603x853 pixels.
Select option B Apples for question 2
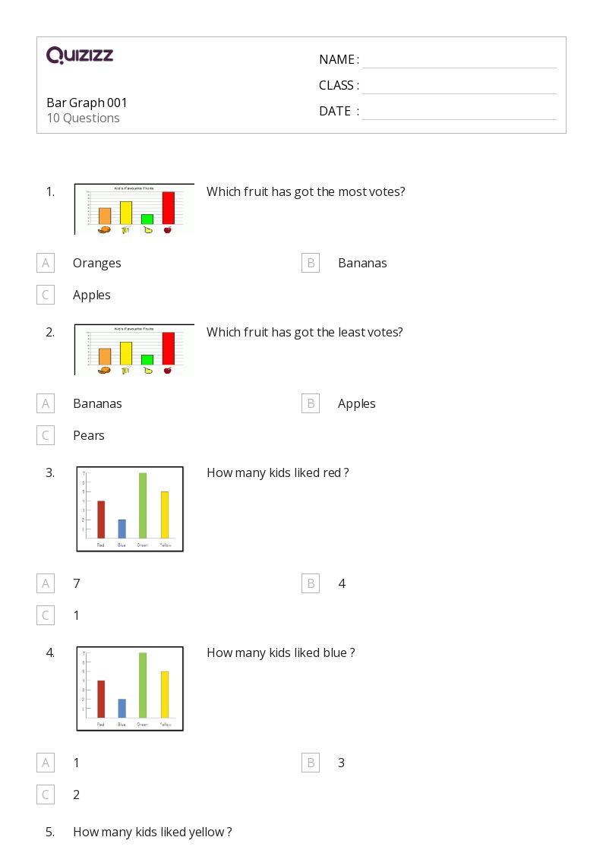pyautogui.click(x=310, y=403)
